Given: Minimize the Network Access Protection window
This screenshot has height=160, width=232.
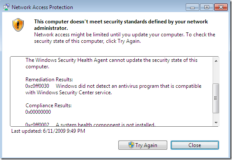Looking at the screenshot, I should tap(192, 7).
